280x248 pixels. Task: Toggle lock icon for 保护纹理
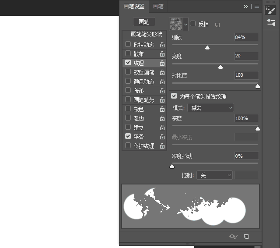(x=162, y=146)
